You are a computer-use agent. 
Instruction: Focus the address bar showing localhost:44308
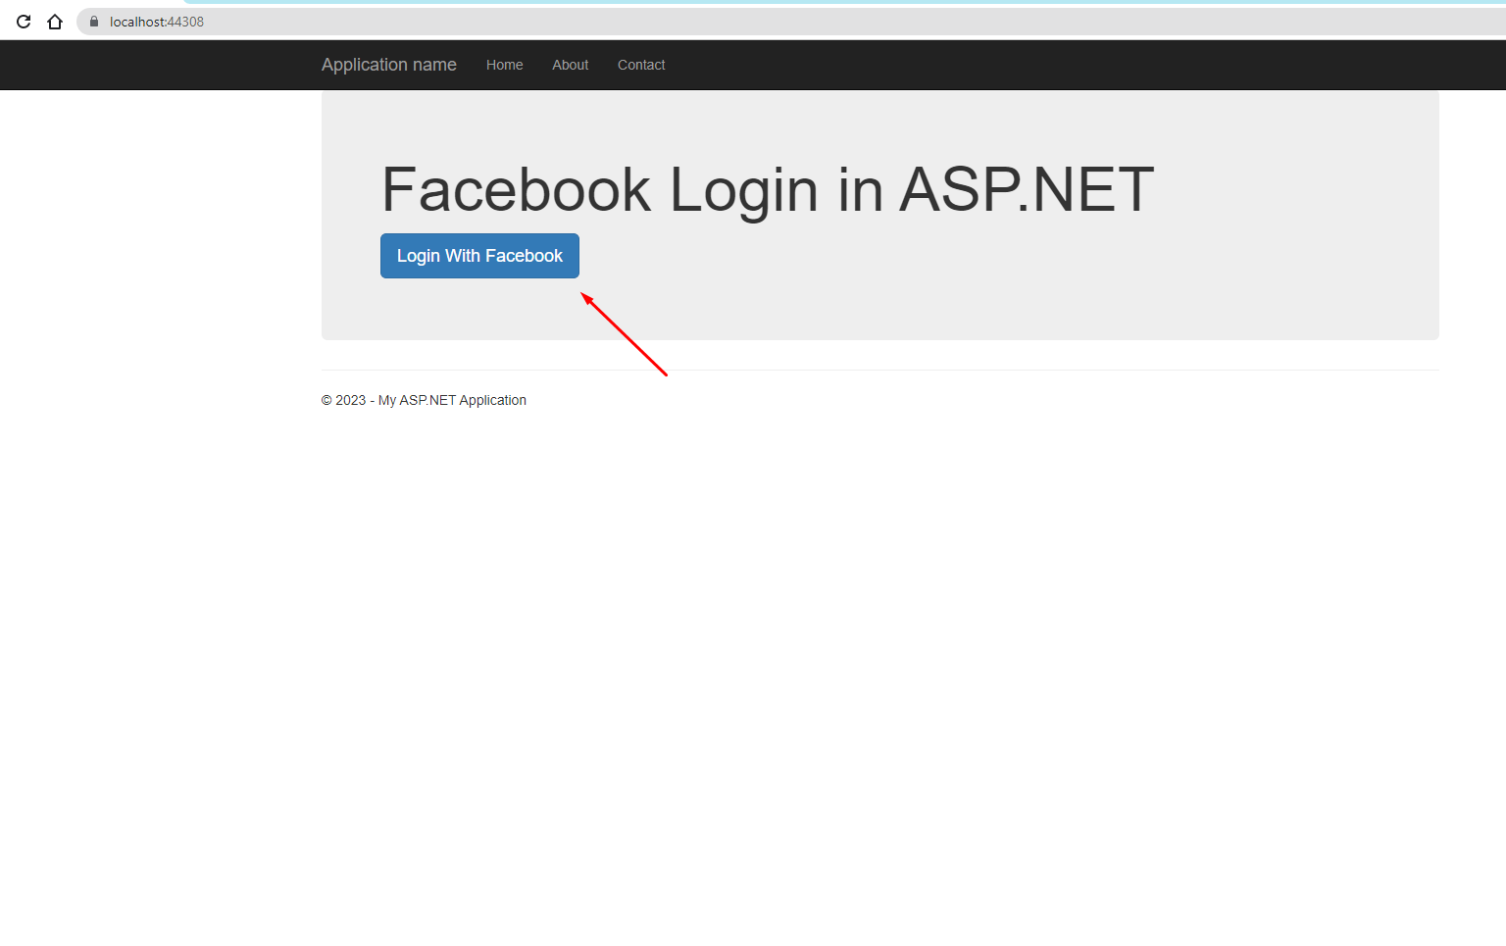tap(790, 22)
